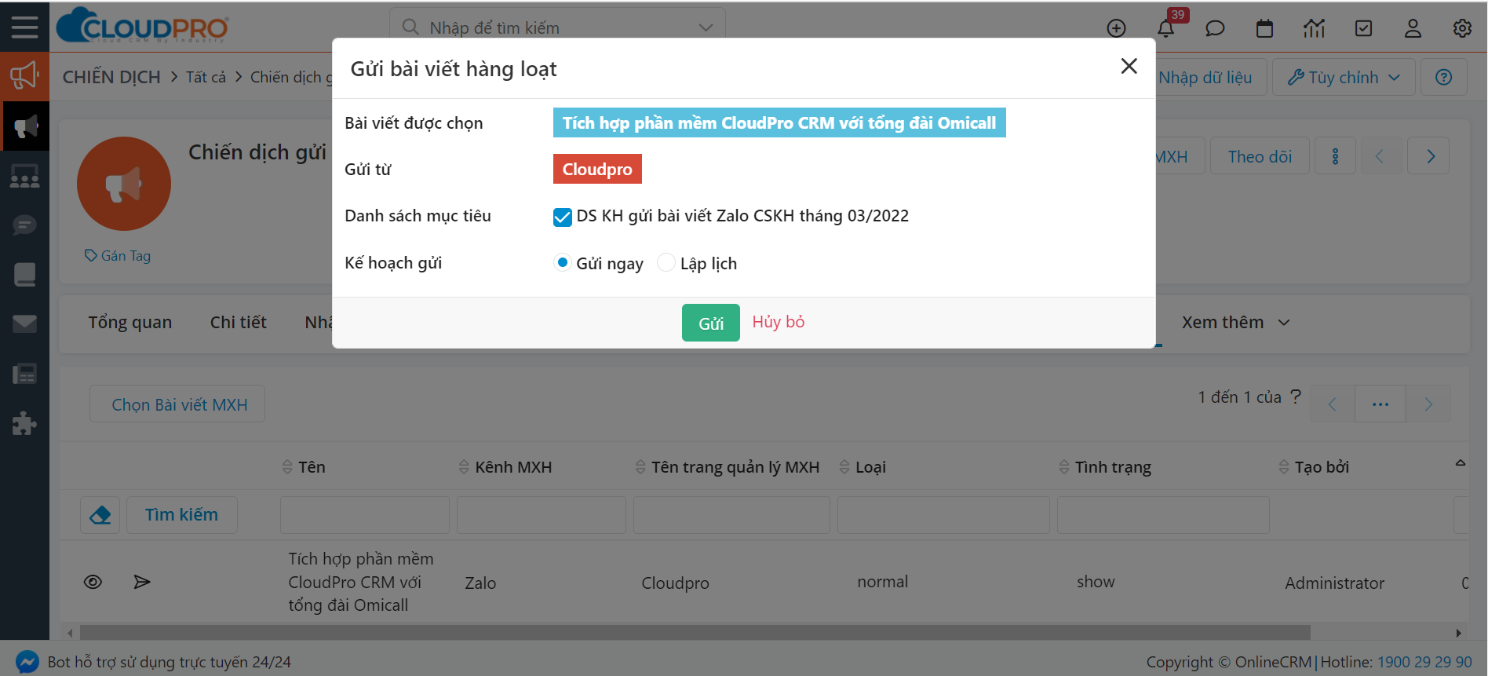
Task: Expand the search box dropdown arrow
Action: pyautogui.click(x=706, y=28)
